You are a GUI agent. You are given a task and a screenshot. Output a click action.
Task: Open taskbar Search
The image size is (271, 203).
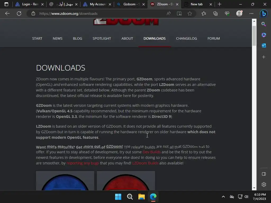click(130, 197)
